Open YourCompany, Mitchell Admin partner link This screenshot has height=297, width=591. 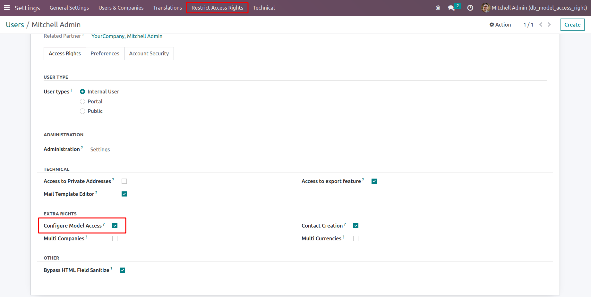(127, 36)
